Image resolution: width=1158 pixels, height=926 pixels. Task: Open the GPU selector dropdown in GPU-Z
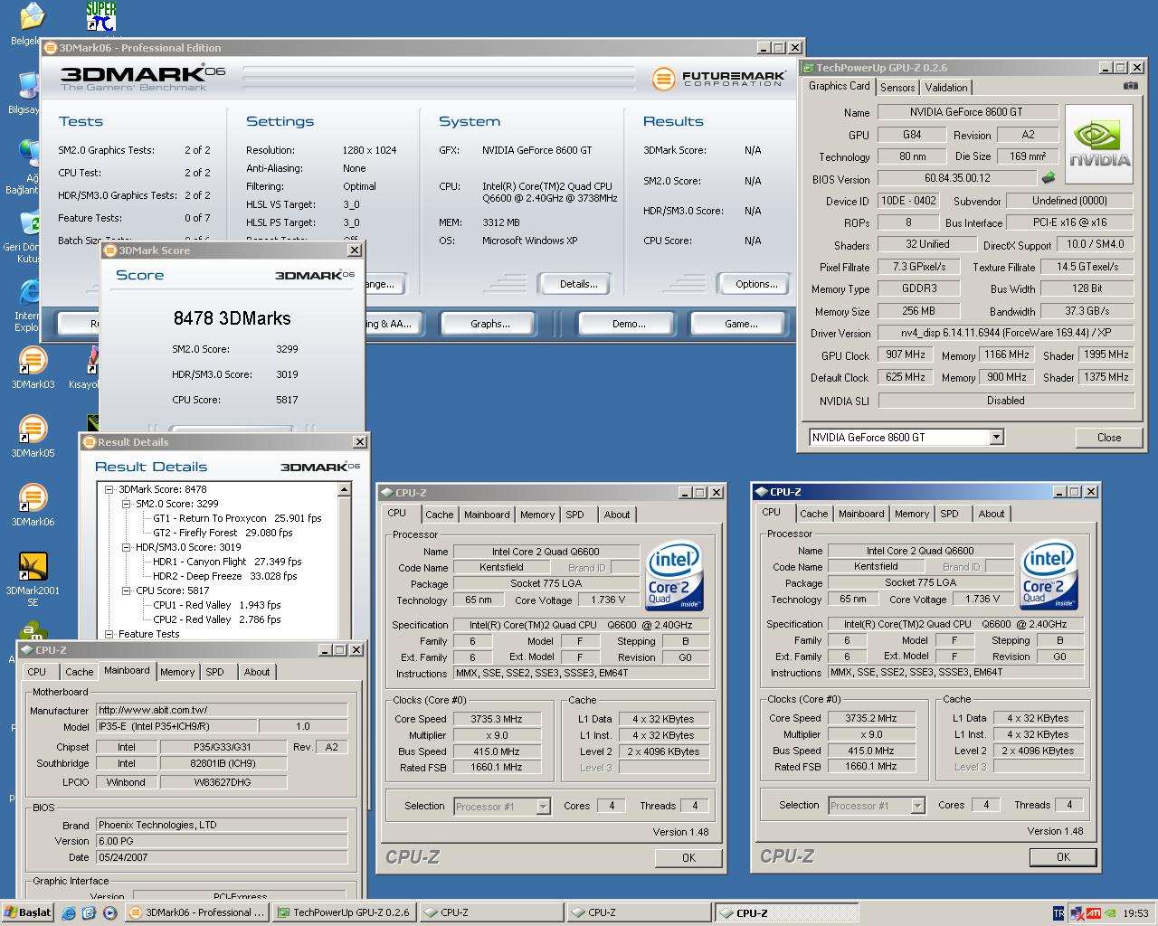click(996, 437)
